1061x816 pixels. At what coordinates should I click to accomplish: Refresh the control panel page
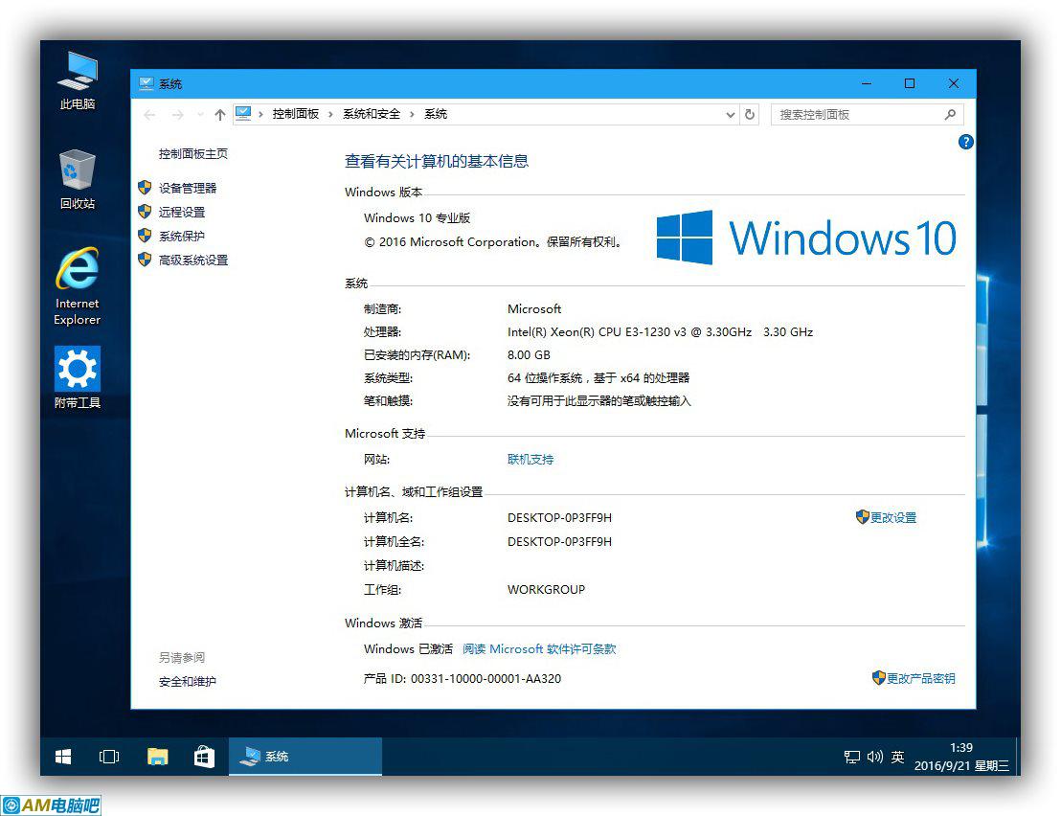click(x=750, y=115)
